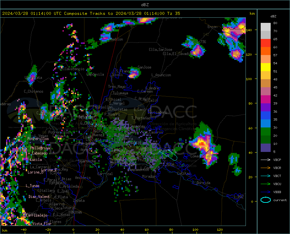Viewport: 290px width, 234px height.
Task: Click the intense storm core near Lomas Blancas
Action: pyautogui.click(x=202, y=144)
